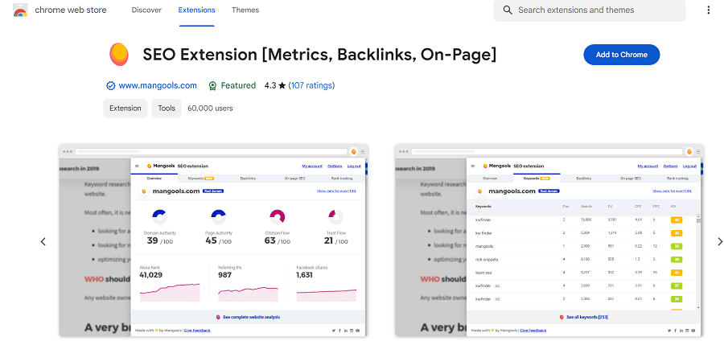Image resolution: width=724 pixels, height=341 pixels.
Task: Show previous screenshot with left arrow
Action: (x=43, y=241)
